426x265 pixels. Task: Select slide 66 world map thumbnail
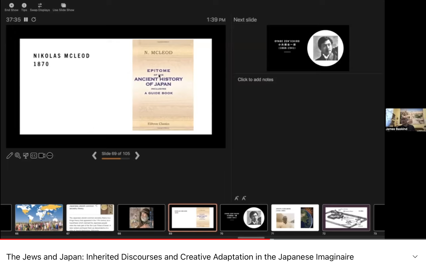click(x=39, y=218)
